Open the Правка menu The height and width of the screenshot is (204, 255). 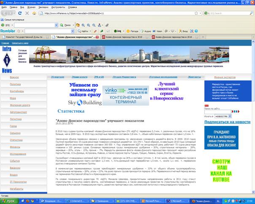click(x=14, y=7)
